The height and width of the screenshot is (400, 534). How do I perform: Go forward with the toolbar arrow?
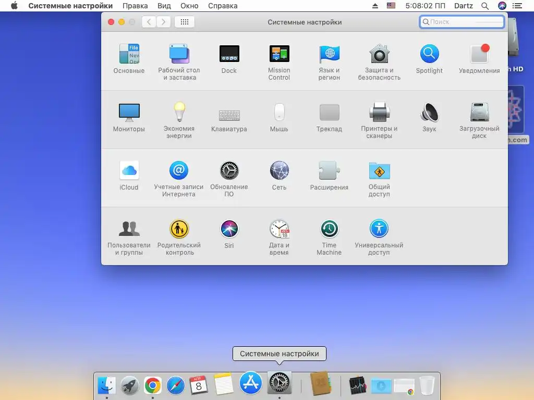163,22
